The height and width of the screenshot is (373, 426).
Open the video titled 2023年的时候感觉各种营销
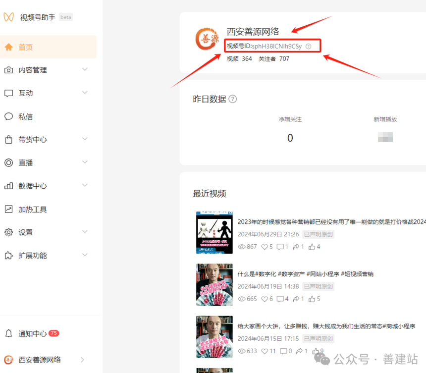point(332,222)
